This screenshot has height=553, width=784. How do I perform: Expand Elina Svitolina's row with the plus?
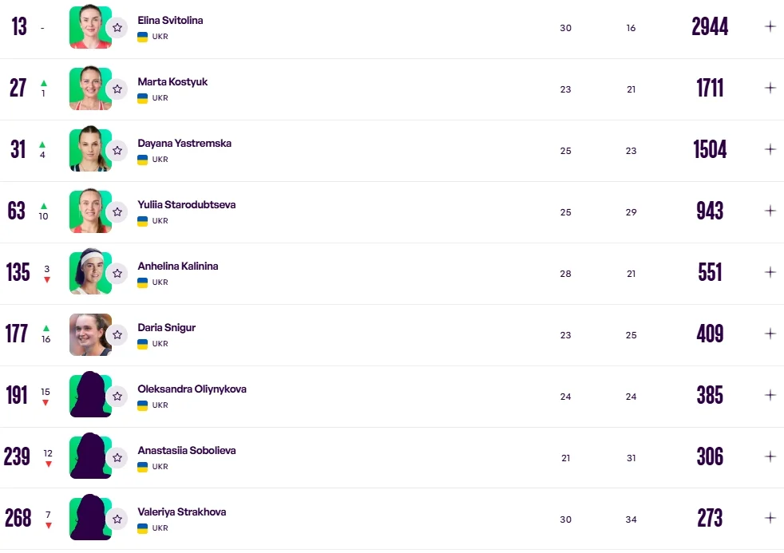click(x=770, y=26)
